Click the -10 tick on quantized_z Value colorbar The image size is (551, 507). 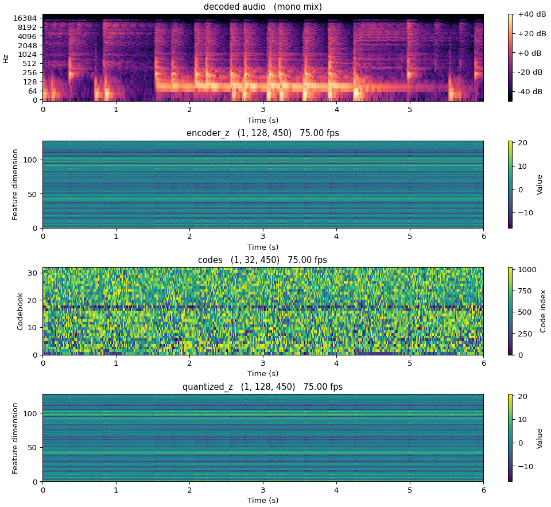[x=525, y=467]
